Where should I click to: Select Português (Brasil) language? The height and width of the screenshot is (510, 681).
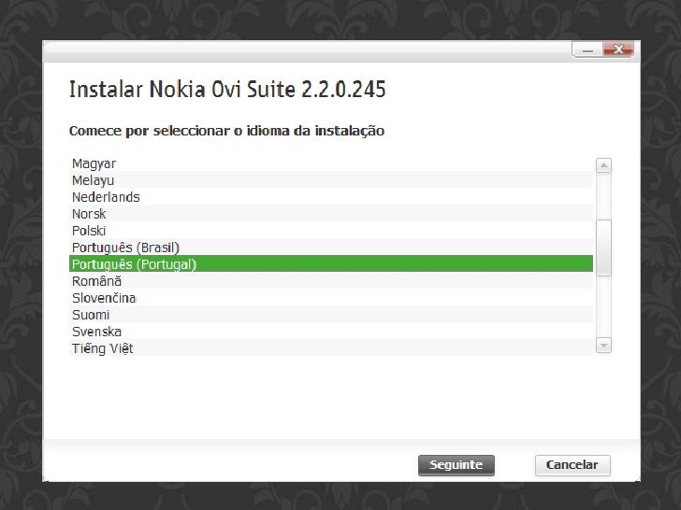coord(331,248)
